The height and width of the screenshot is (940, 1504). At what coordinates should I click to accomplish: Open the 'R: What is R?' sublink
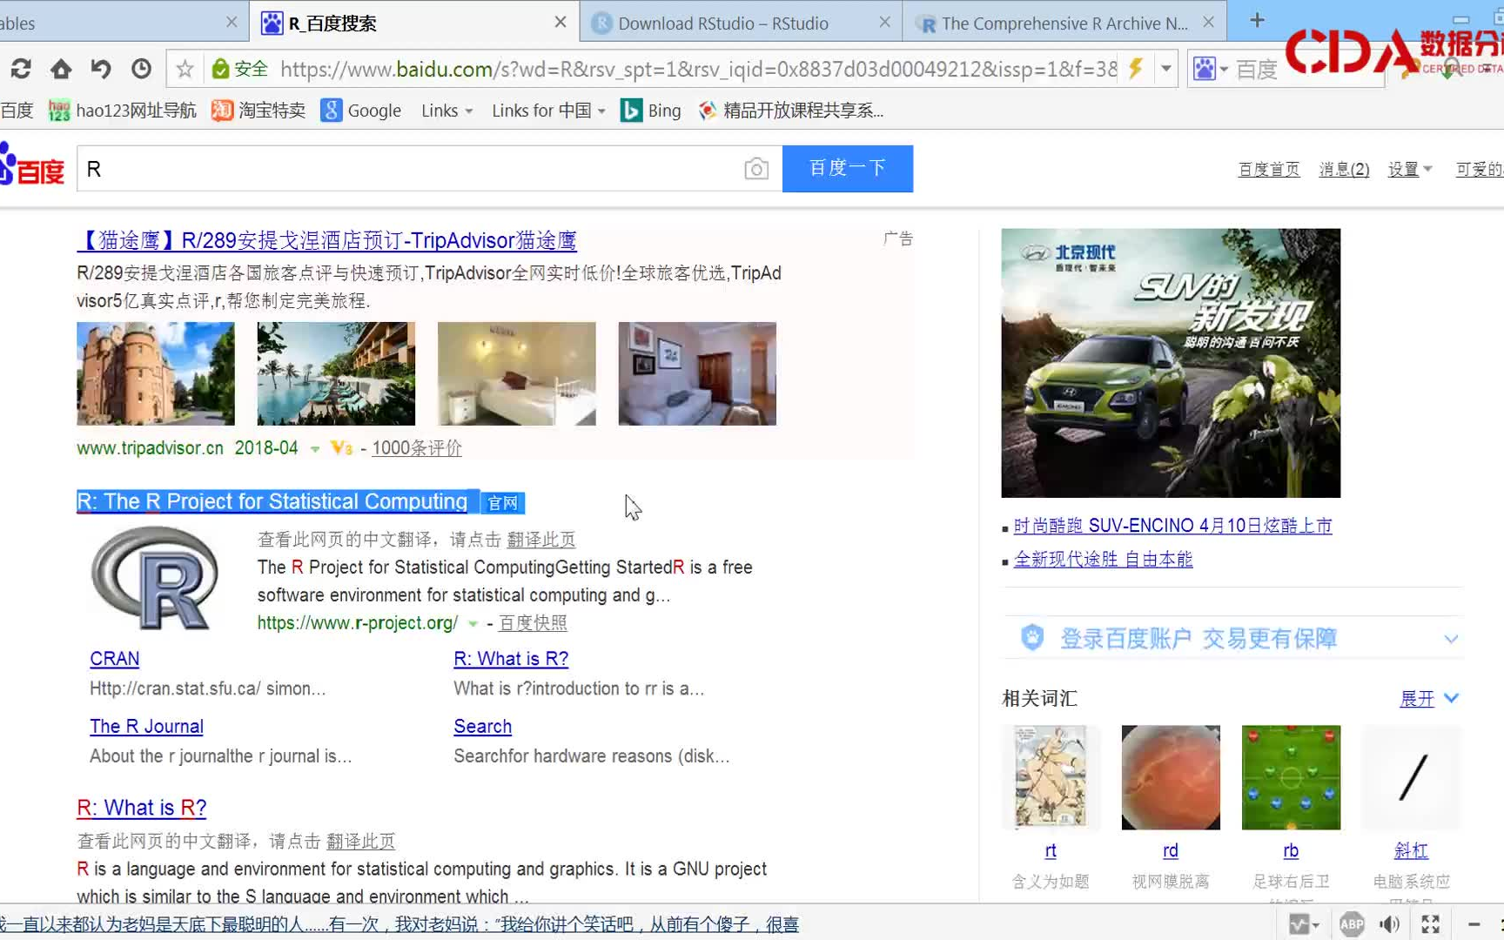(511, 659)
